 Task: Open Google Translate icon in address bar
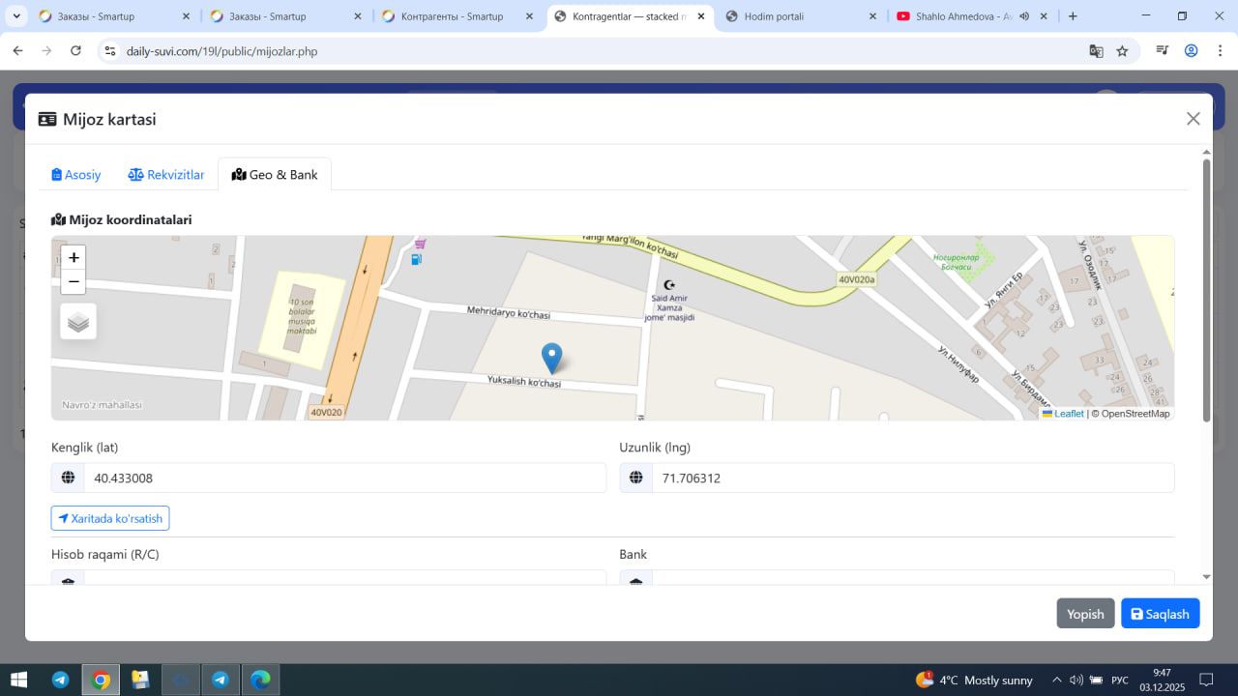point(1096,51)
